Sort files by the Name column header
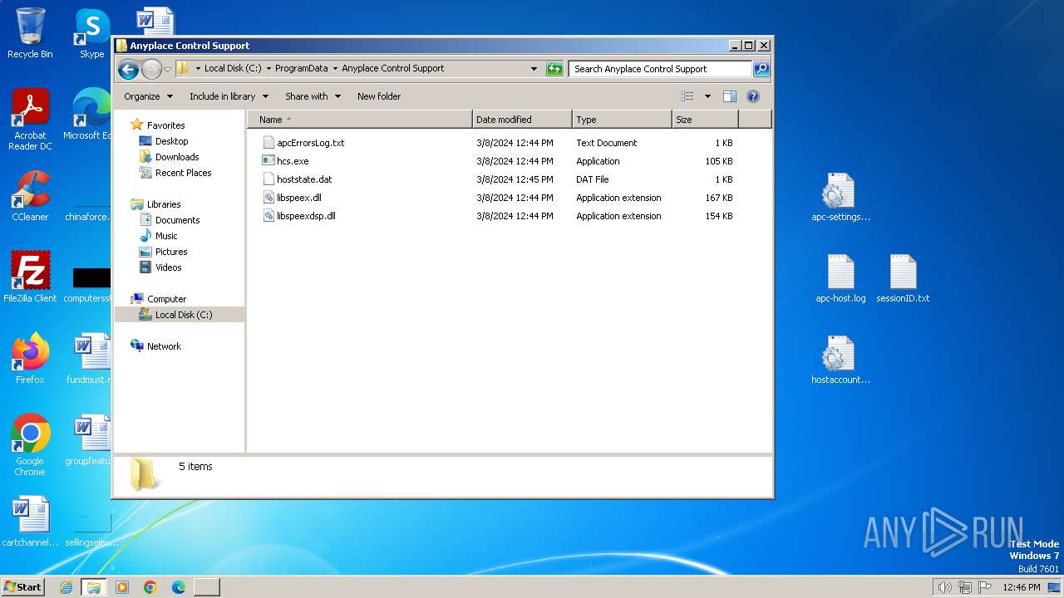The height and width of the screenshot is (598, 1064). [x=359, y=120]
